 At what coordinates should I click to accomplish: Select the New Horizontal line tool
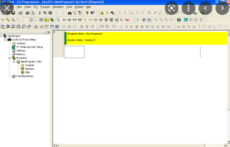click(x=90, y=20)
